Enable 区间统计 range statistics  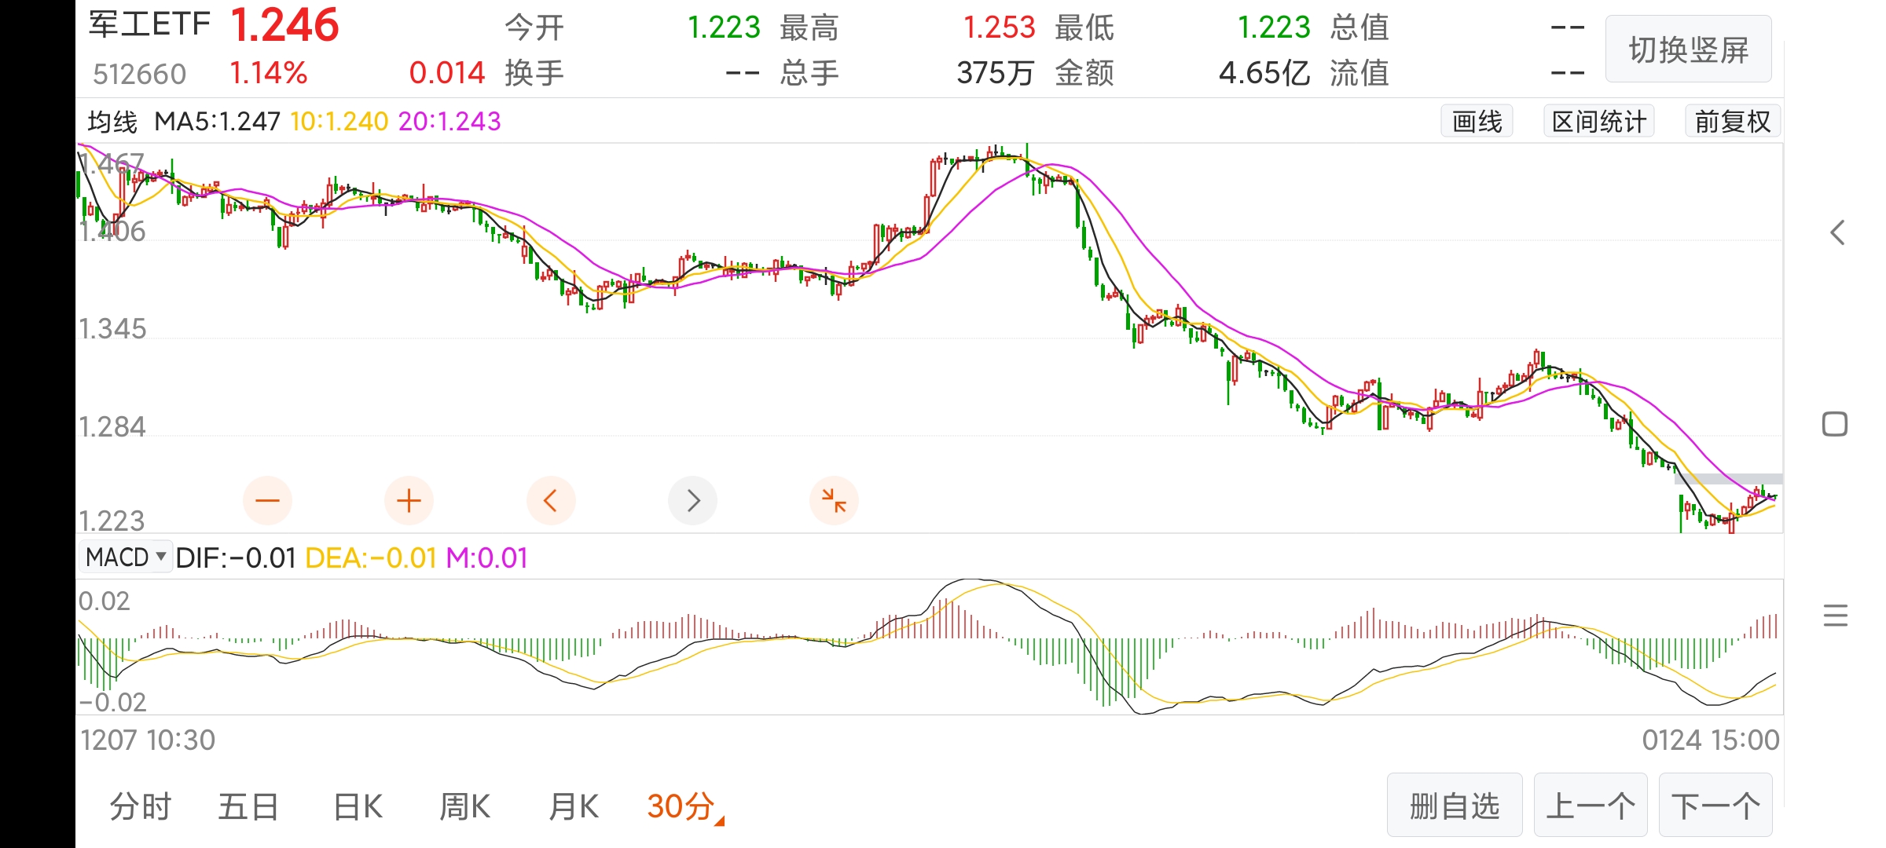point(1598,122)
